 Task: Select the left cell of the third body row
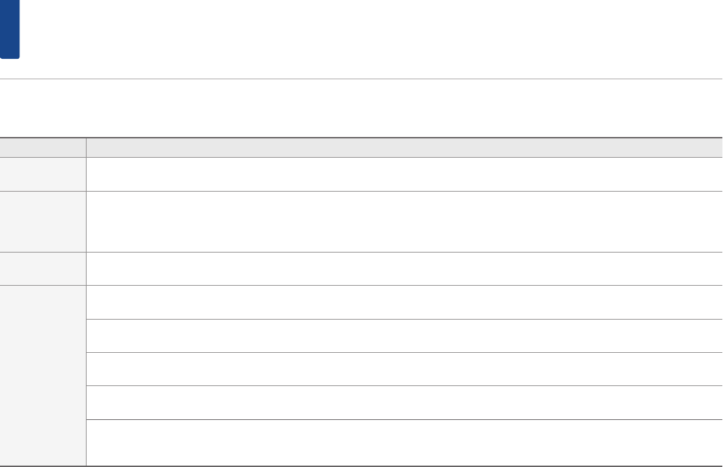tap(43, 268)
